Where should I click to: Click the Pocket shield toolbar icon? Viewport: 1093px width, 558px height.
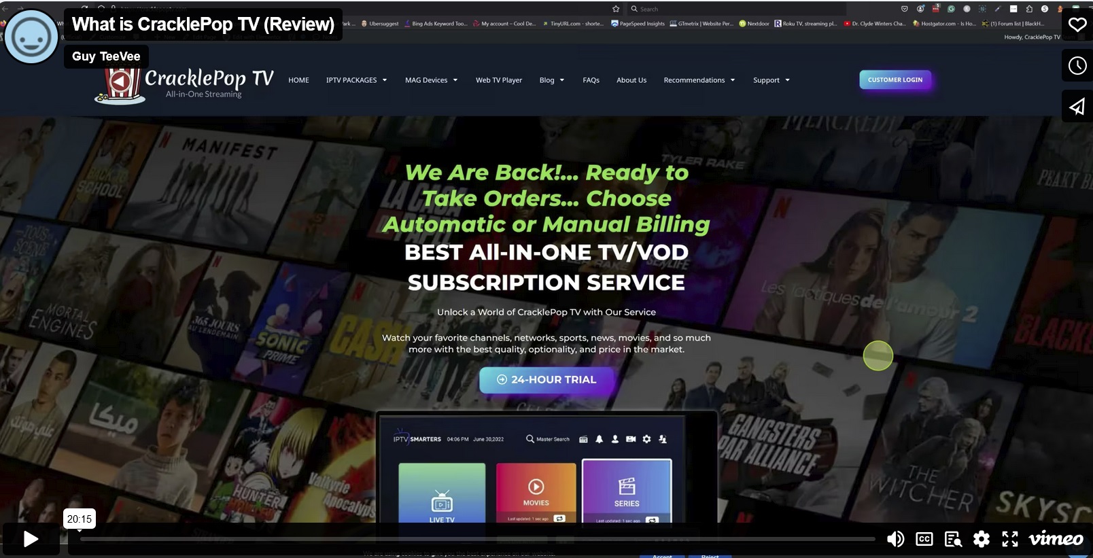point(905,9)
